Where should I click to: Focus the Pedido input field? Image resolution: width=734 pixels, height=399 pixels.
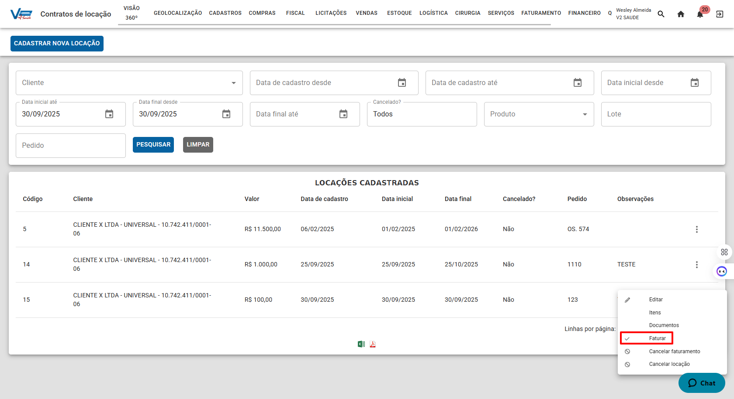click(70, 146)
